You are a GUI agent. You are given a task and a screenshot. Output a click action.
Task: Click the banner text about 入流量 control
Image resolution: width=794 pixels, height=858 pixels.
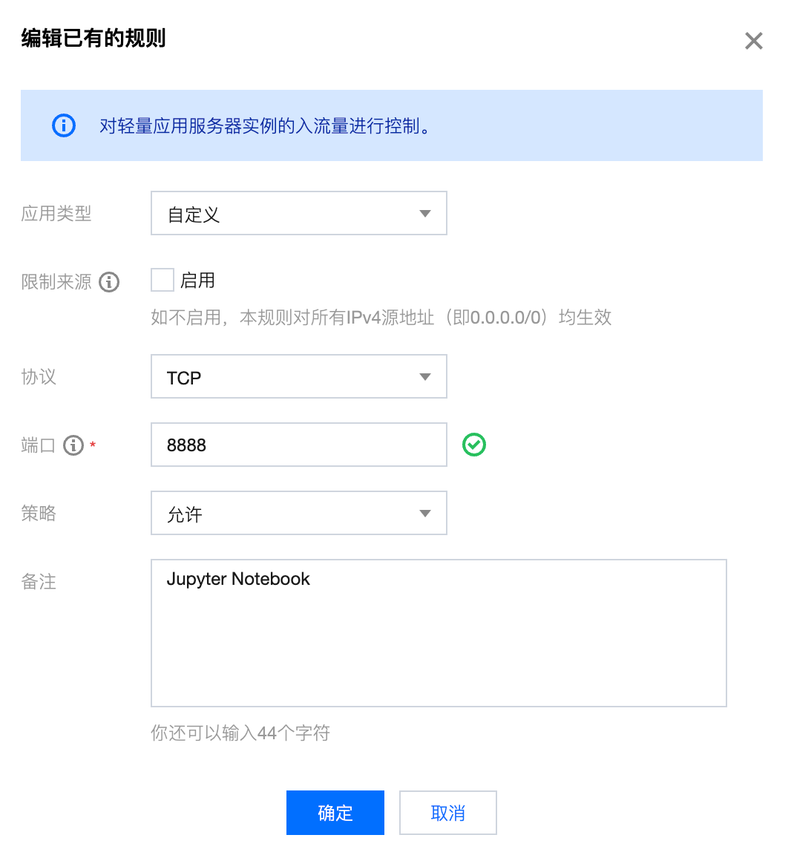point(265,126)
